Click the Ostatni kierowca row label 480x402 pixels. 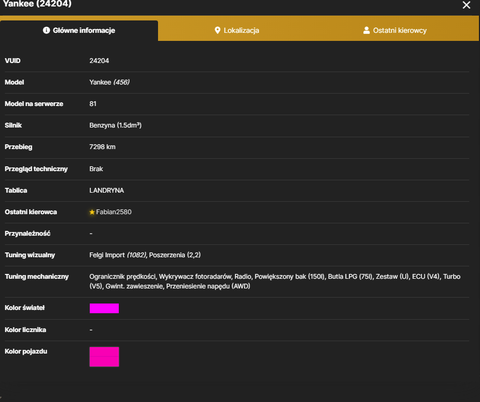31,212
